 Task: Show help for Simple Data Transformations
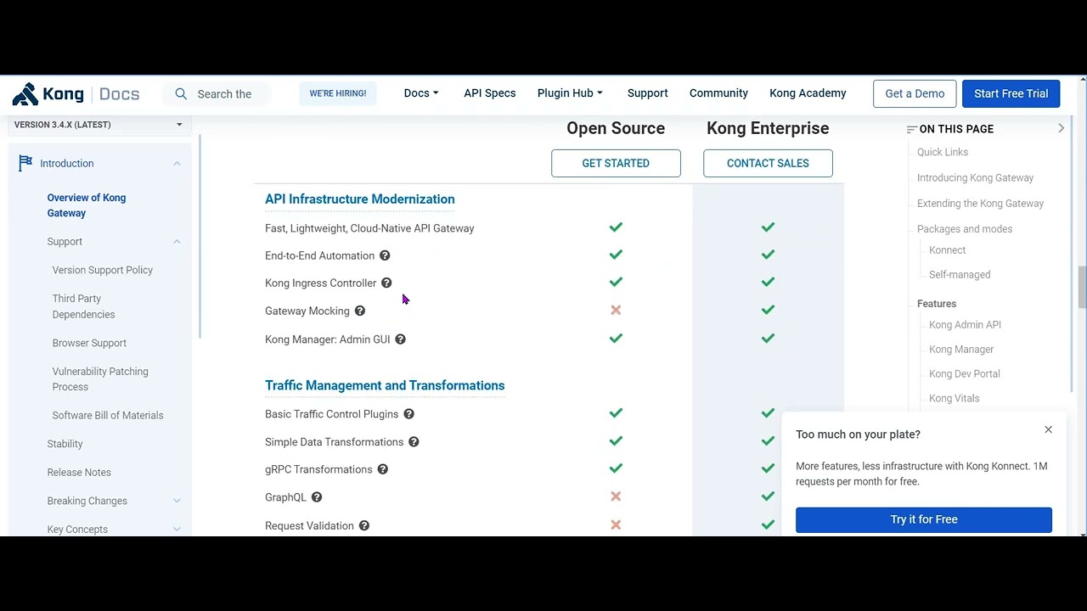click(414, 442)
